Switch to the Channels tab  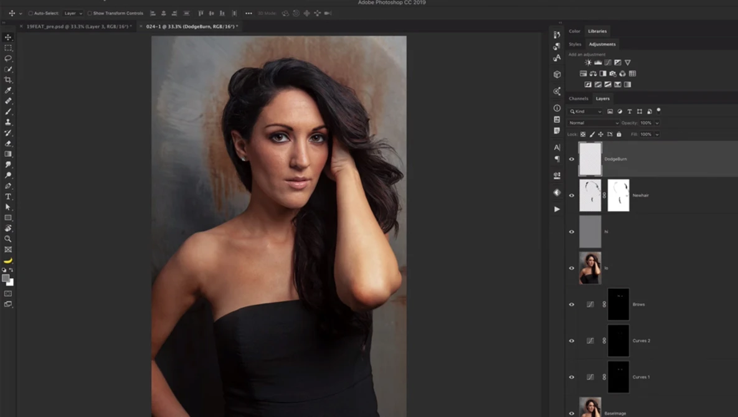click(579, 99)
